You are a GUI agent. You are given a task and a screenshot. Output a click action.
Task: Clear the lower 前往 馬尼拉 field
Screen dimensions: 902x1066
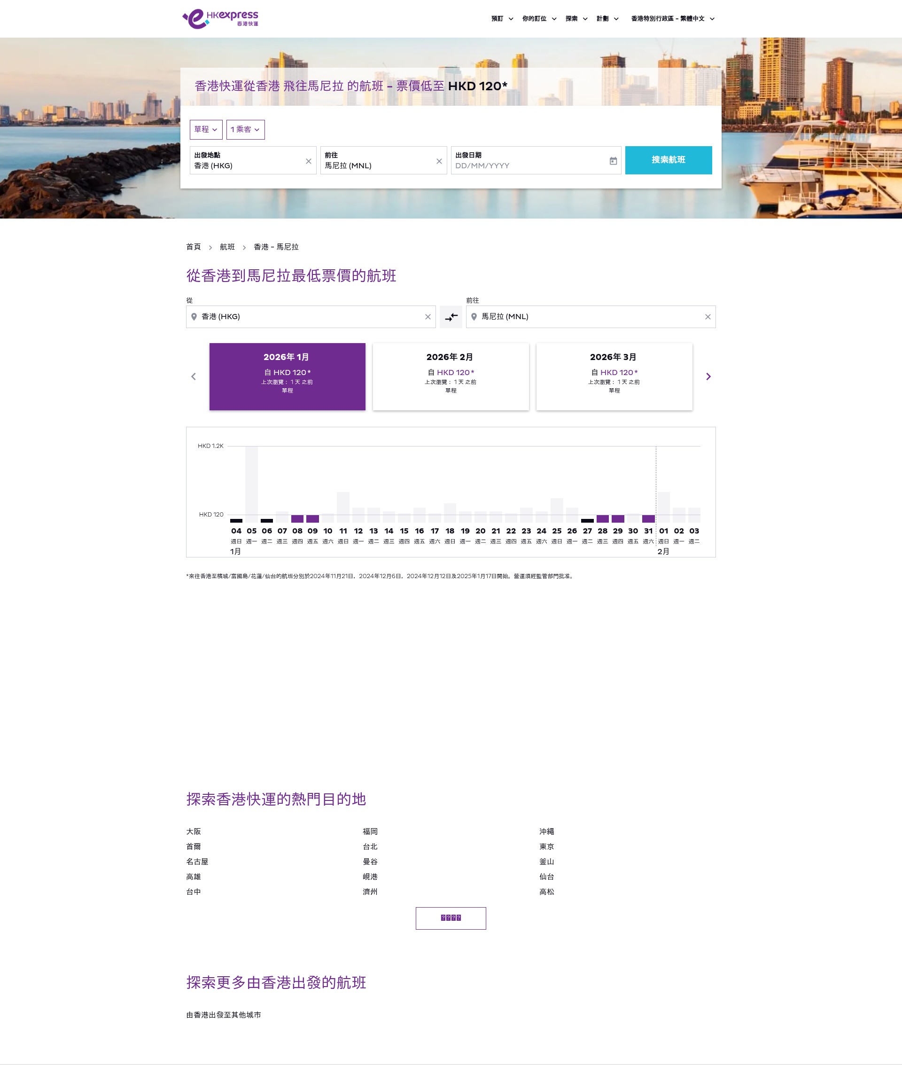[x=708, y=317]
